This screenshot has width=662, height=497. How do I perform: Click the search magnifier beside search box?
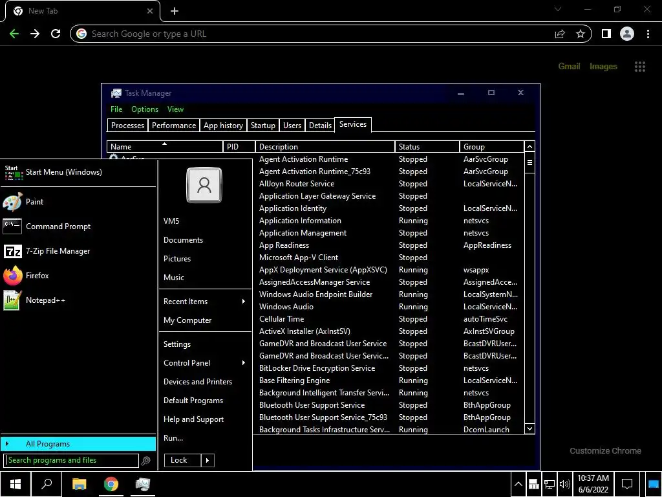tap(145, 461)
